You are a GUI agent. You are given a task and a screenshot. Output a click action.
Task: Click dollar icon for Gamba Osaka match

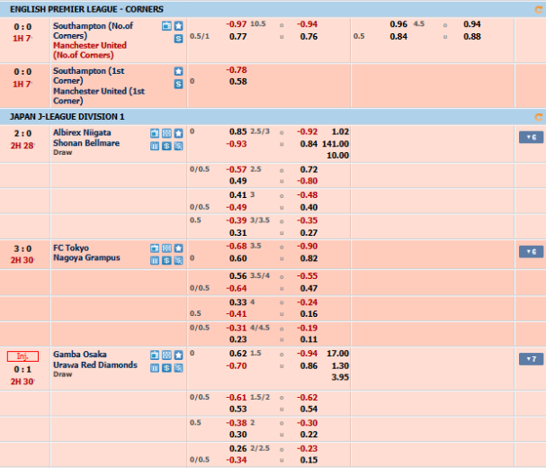click(166, 368)
